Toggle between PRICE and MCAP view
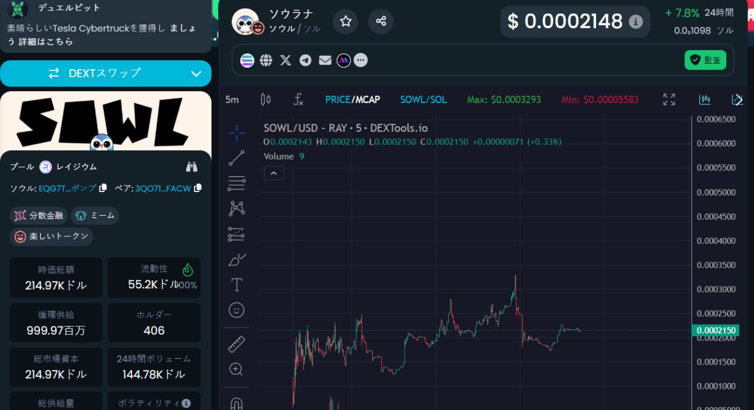This screenshot has height=410, width=754. click(352, 100)
